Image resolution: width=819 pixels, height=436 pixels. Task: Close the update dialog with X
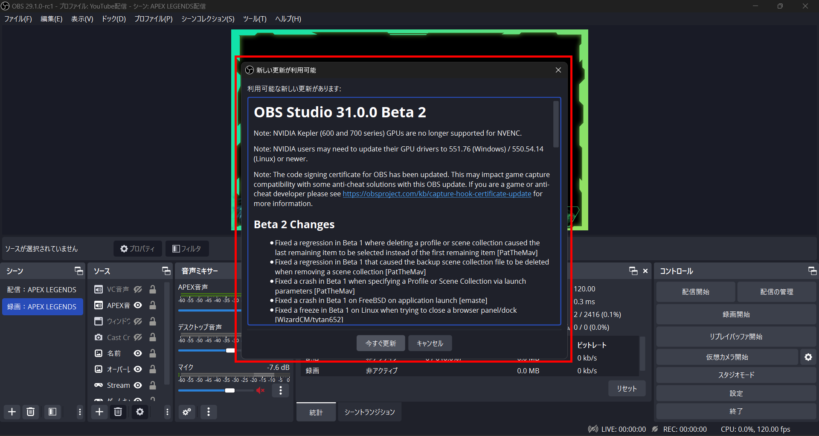558,70
